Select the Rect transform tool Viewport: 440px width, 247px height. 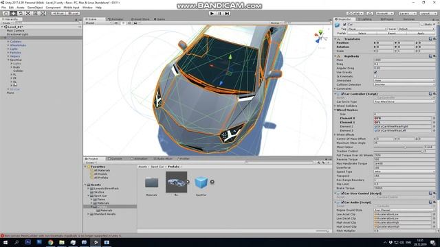[35, 13]
